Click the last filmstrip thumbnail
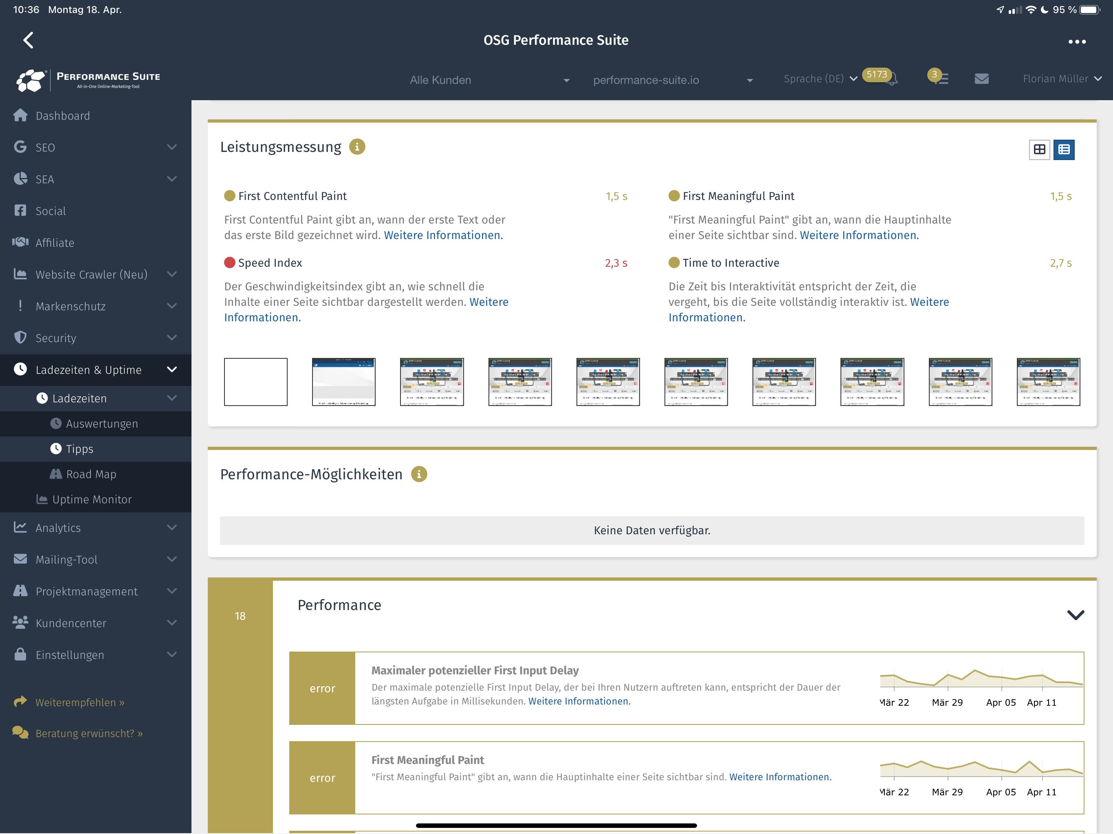Image resolution: width=1113 pixels, height=834 pixels. tap(1048, 382)
